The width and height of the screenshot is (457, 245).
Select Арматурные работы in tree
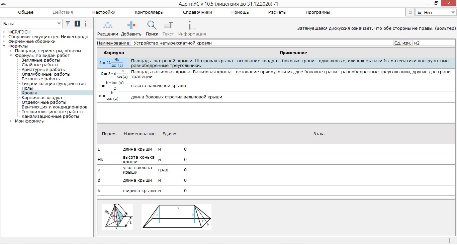(43, 70)
